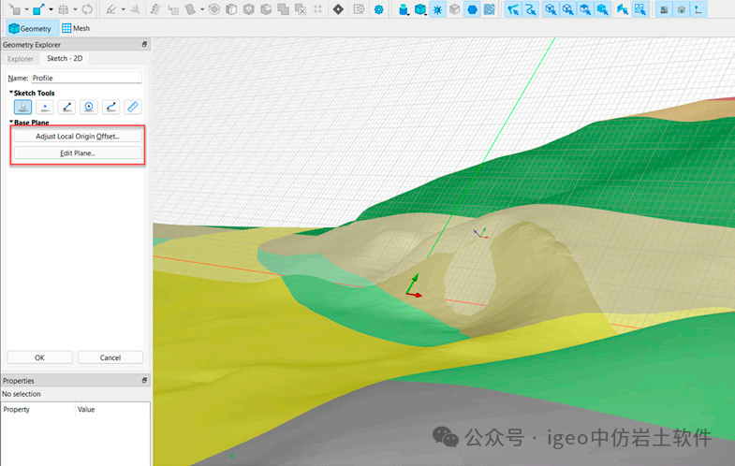Click the Edit Plane button
The height and width of the screenshot is (466, 735).
coord(77,153)
